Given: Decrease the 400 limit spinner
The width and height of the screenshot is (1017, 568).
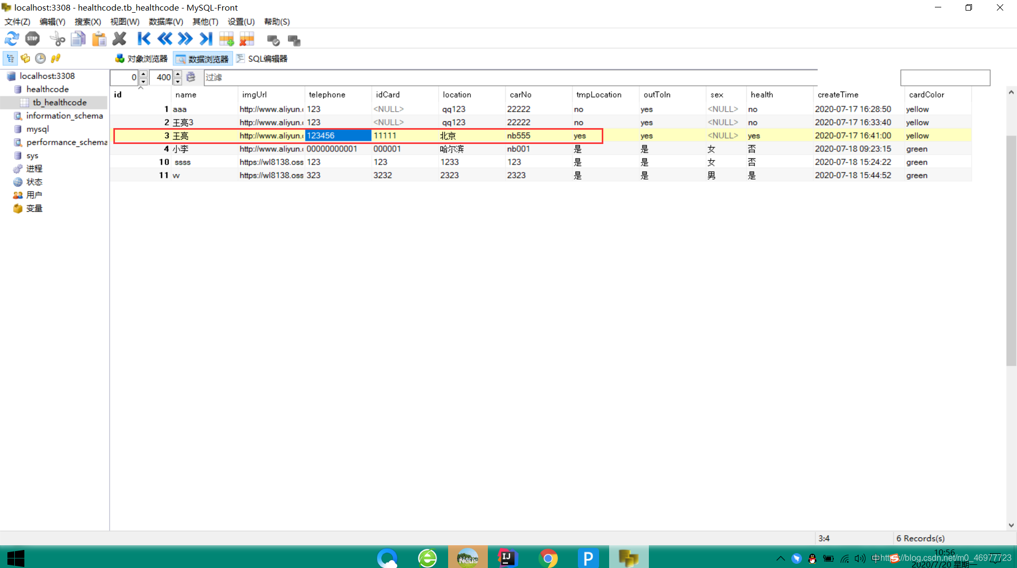Looking at the screenshot, I should point(178,81).
